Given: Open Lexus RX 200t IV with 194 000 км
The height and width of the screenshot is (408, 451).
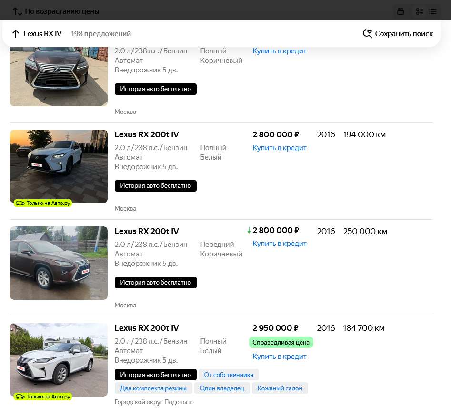Looking at the screenshot, I should [x=147, y=134].
